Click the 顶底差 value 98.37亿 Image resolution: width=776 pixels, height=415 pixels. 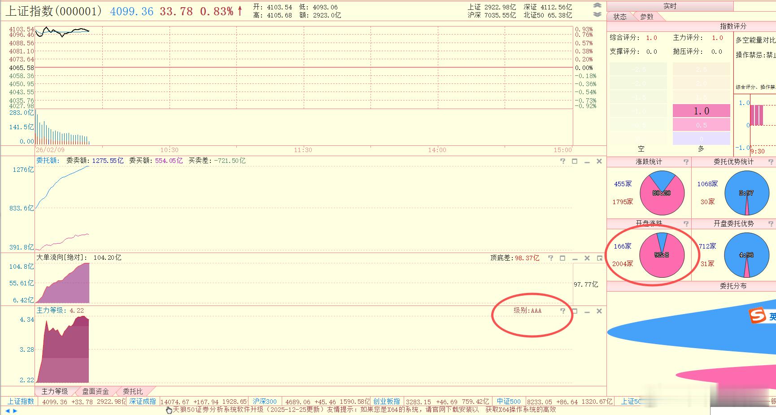click(527, 258)
